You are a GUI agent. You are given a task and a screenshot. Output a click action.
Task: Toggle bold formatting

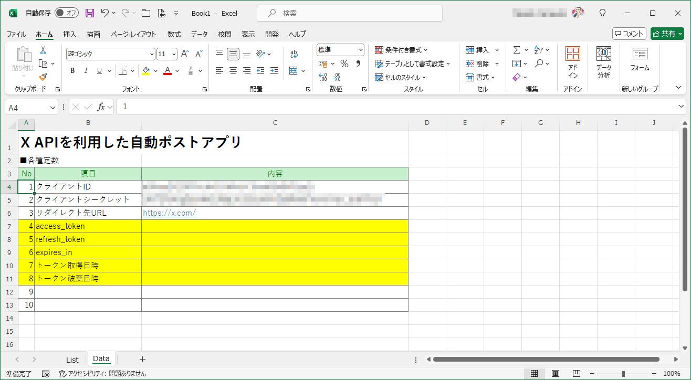[x=72, y=71]
